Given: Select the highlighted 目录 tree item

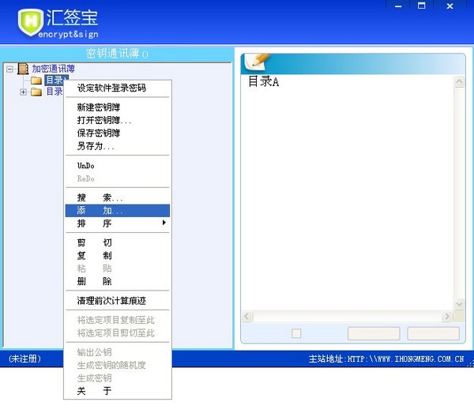Looking at the screenshot, I should (x=56, y=80).
